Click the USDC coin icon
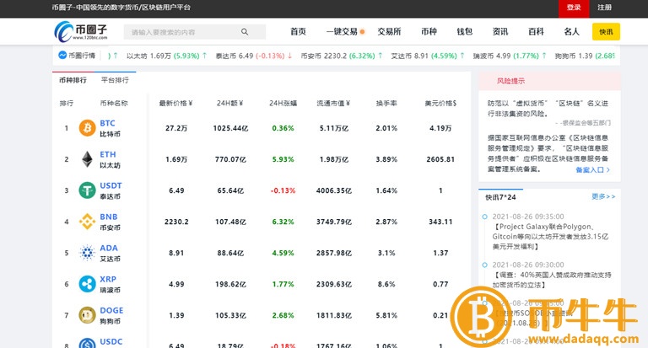Image resolution: width=648 pixels, height=348 pixels. point(87,344)
